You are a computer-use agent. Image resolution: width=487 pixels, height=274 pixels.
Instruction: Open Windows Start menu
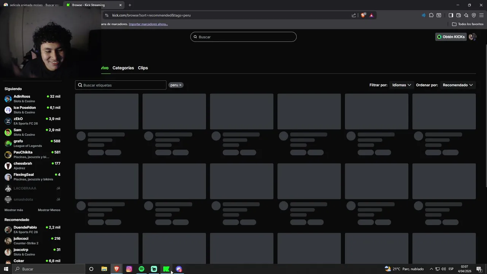click(6, 269)
